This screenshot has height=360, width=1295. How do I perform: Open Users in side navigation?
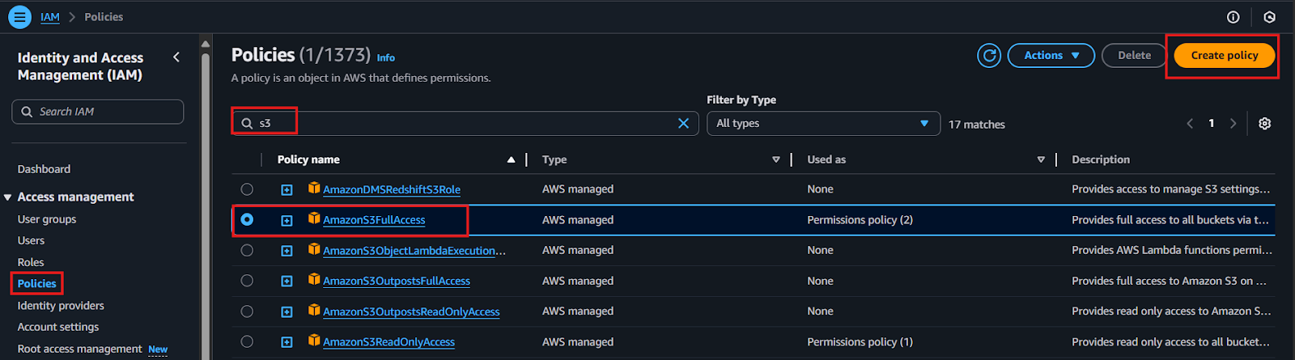click(x=31, y=240)
